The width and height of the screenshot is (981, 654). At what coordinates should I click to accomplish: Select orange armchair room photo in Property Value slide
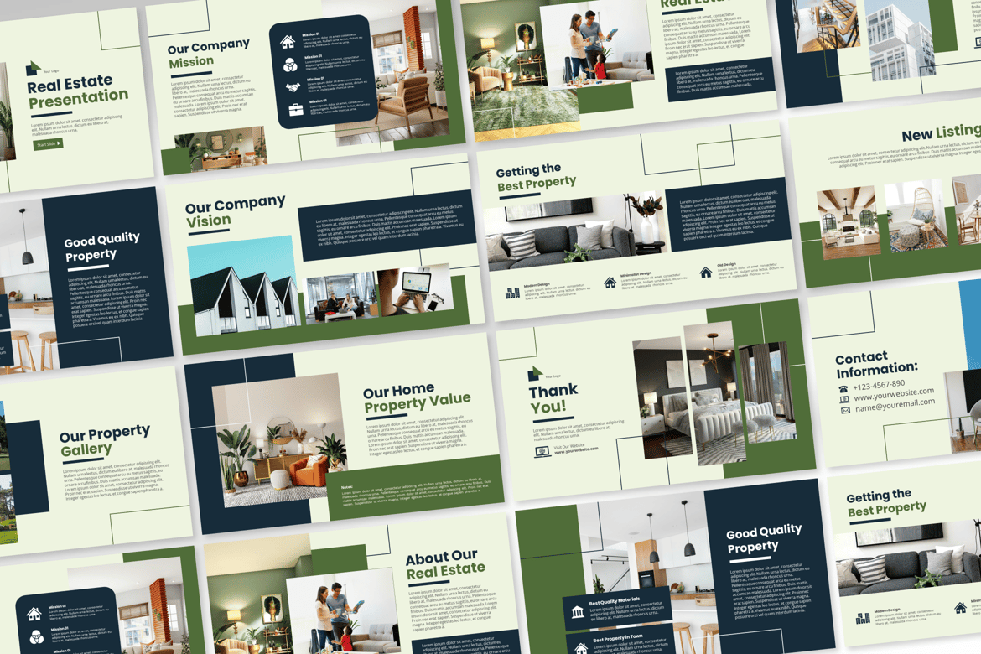(x=279, y=440)
